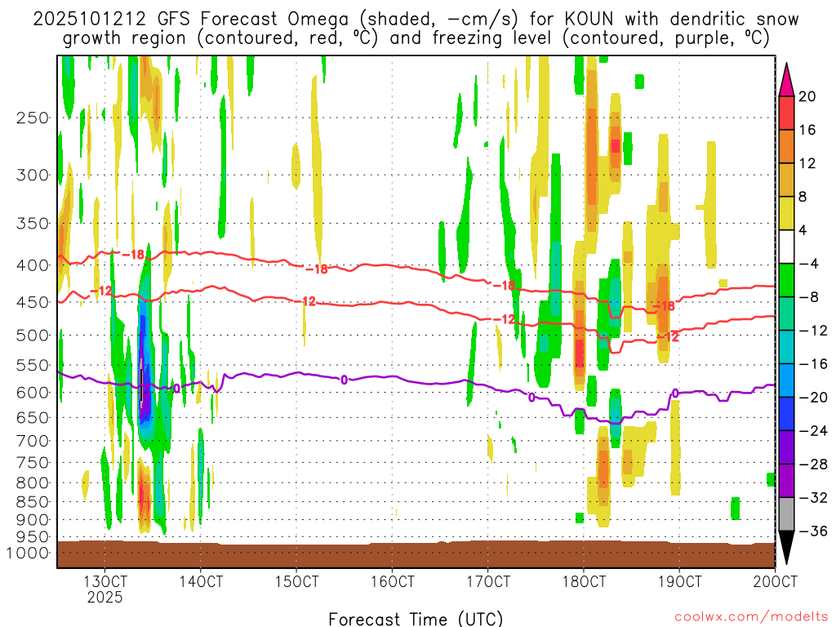Click the red 16–20 color swatch
The image size is (836, 627).
point(786,113)
